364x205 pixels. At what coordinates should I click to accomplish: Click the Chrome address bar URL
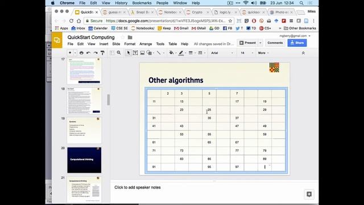point(166,21)
